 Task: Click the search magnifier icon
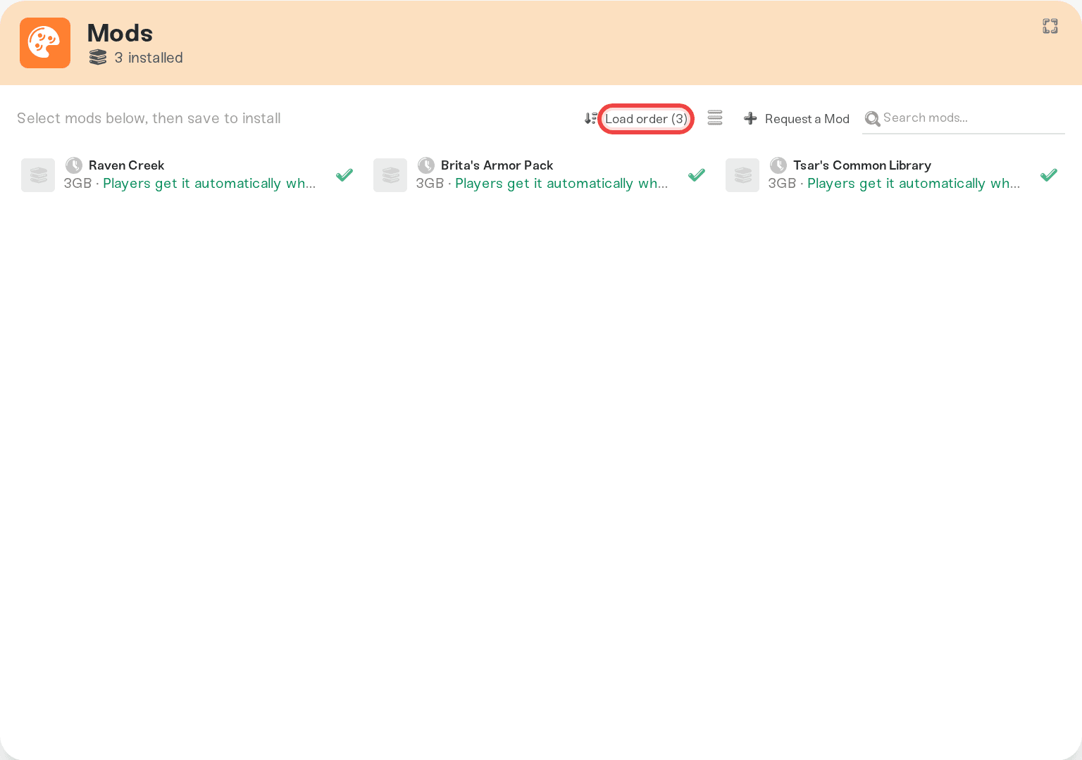point(872,119)
